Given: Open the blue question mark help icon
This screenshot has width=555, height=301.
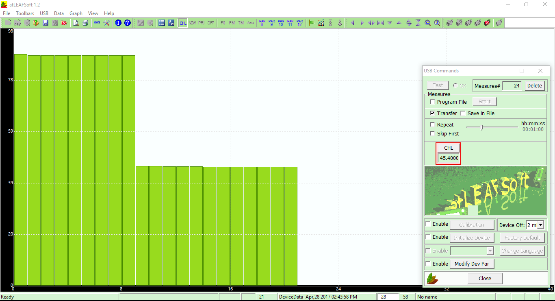Looking at the screenshot, I should (128, 23).
